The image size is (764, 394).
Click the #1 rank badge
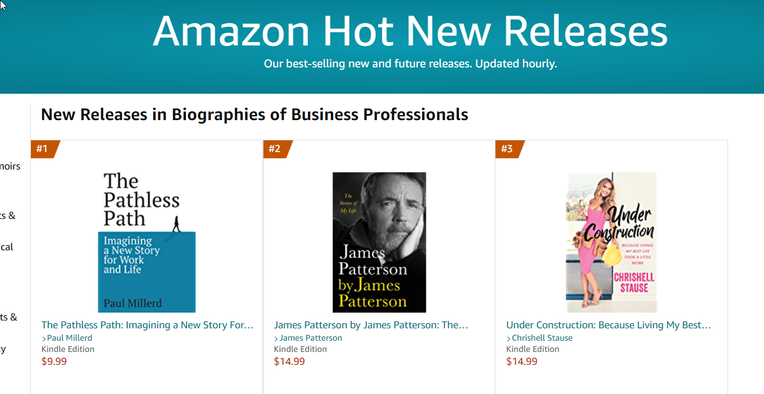pos(44,149)
